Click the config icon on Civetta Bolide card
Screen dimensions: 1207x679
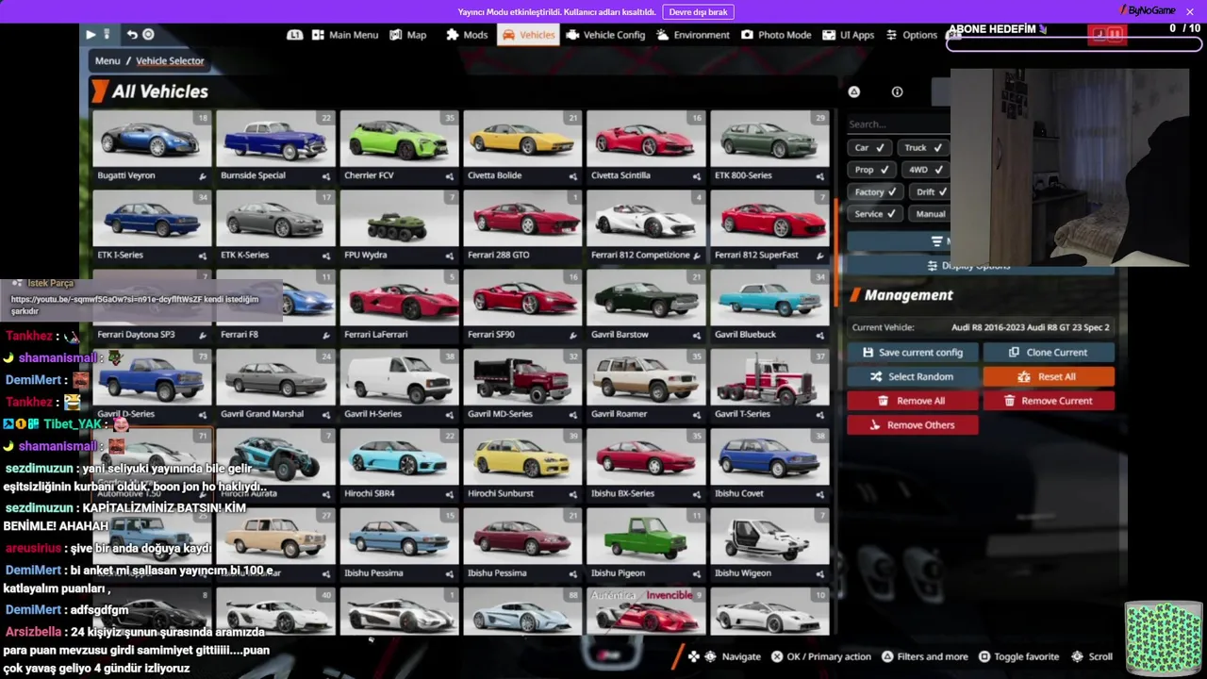573,176
